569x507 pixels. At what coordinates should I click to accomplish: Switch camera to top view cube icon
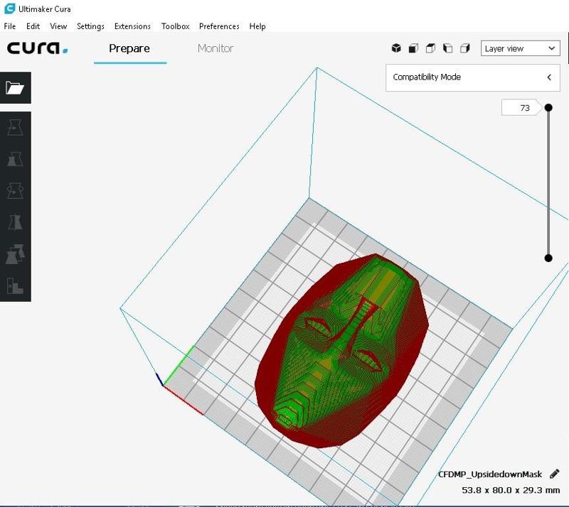[x=430, y=48]
